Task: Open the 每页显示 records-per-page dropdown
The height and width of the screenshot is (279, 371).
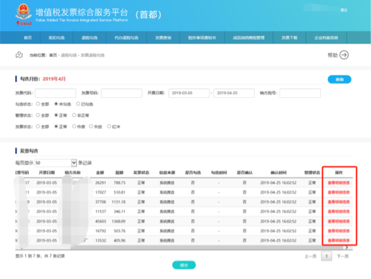Action: [x=55, y=163]
